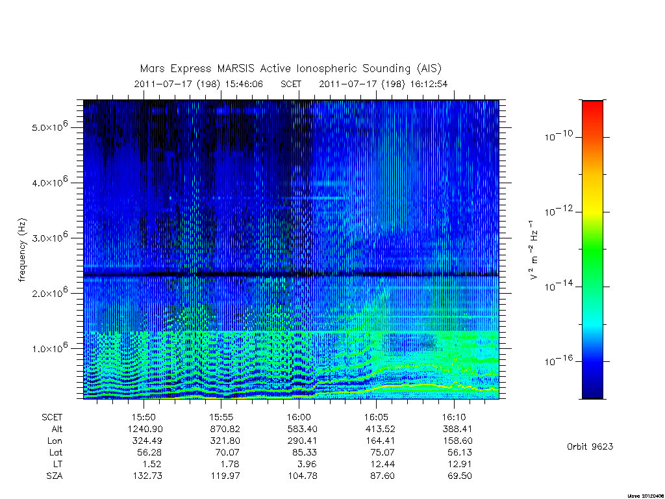
Task: Click latitude value 56.13
Action: click(x=460, y=452)
